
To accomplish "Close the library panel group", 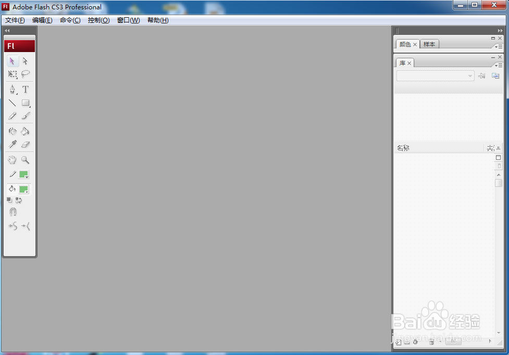I will [500, 57].
